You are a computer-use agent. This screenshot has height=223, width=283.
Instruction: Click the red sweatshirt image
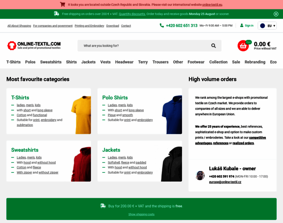coord(81,164)
